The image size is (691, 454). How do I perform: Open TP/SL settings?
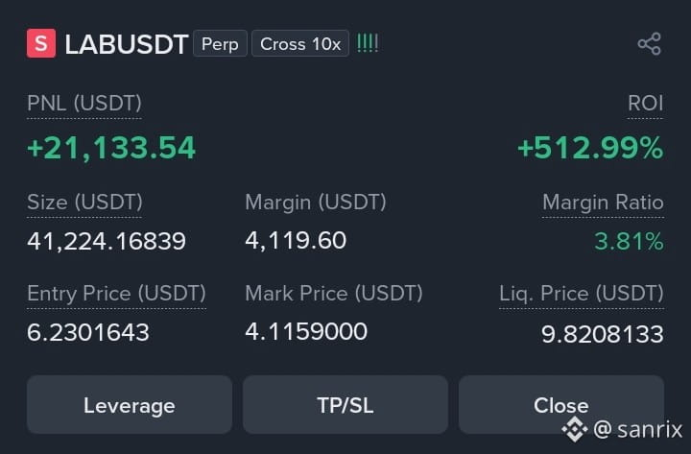pyautogui.click(x=345, y=405)
